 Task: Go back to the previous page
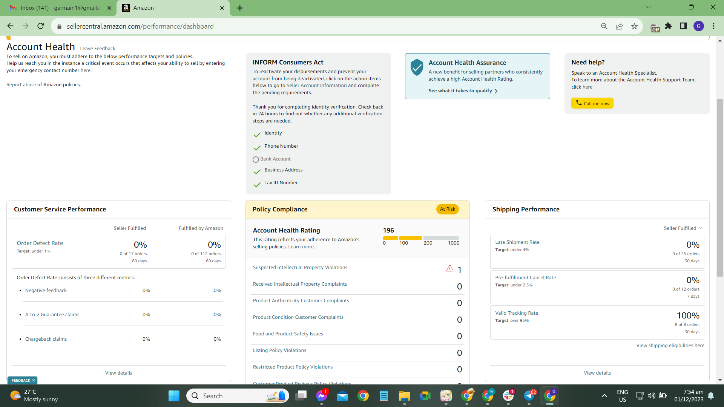pos(10,26)
